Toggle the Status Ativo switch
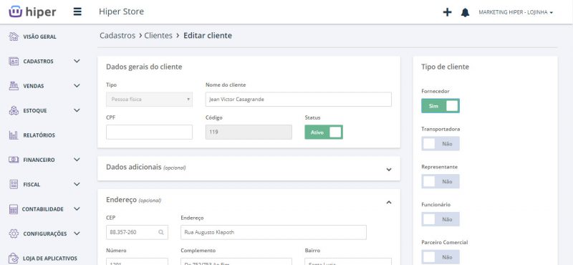This screenshot has width=573, height=265. tap(324, 132)
